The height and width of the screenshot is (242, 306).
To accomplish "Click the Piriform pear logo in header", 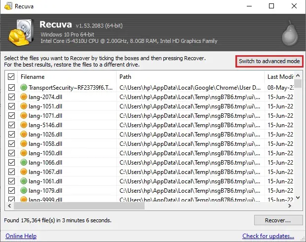I will tap(290, 33).
